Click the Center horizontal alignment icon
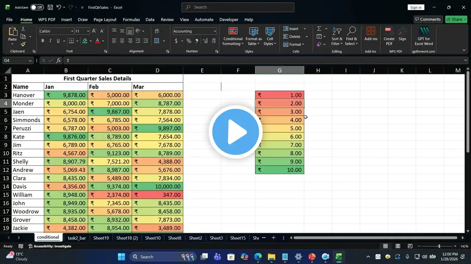This screenshot has height=264, width=471. 122,41
